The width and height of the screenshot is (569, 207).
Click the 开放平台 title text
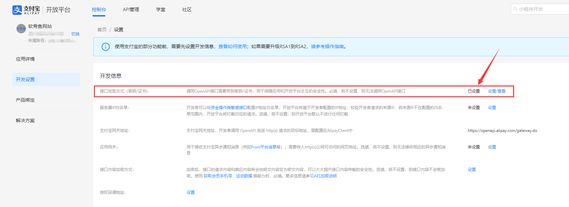click(x=58, y=10)
